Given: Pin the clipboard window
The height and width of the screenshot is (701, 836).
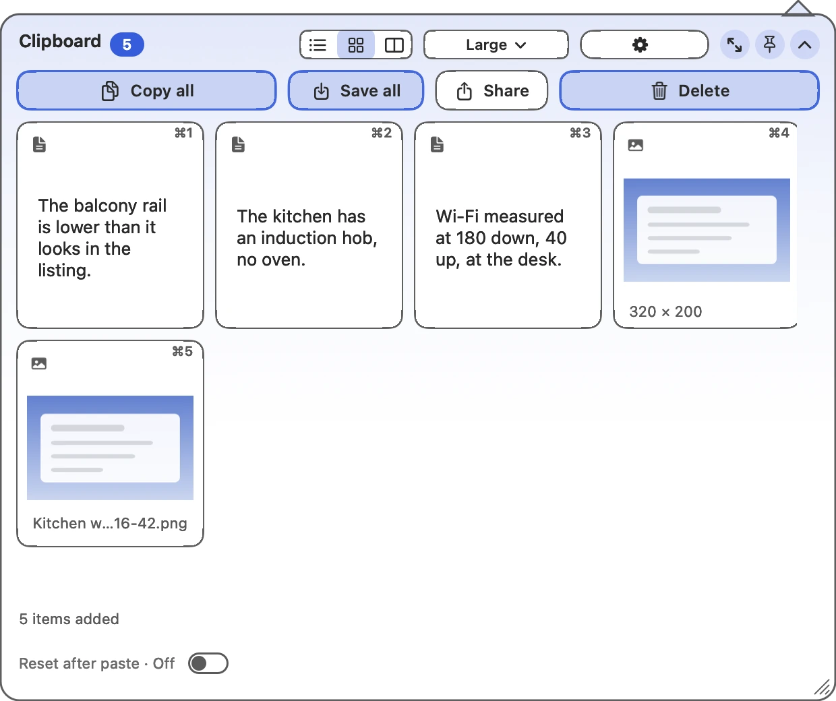Looking at the screenshot, I should (x=770, y=45).
